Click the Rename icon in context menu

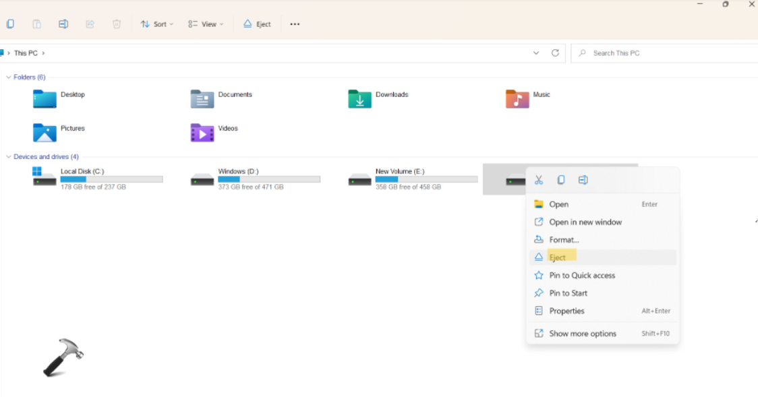pyautogui.click(x=583, y=180)
